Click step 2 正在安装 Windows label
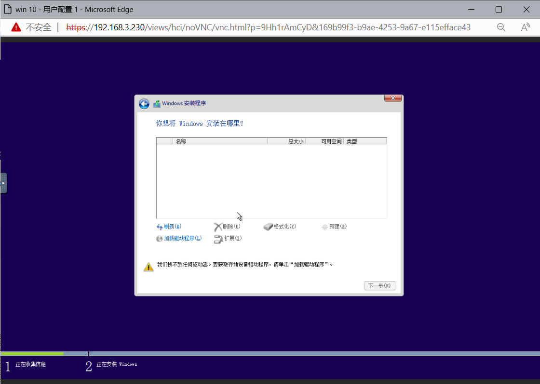 [117, 364]
